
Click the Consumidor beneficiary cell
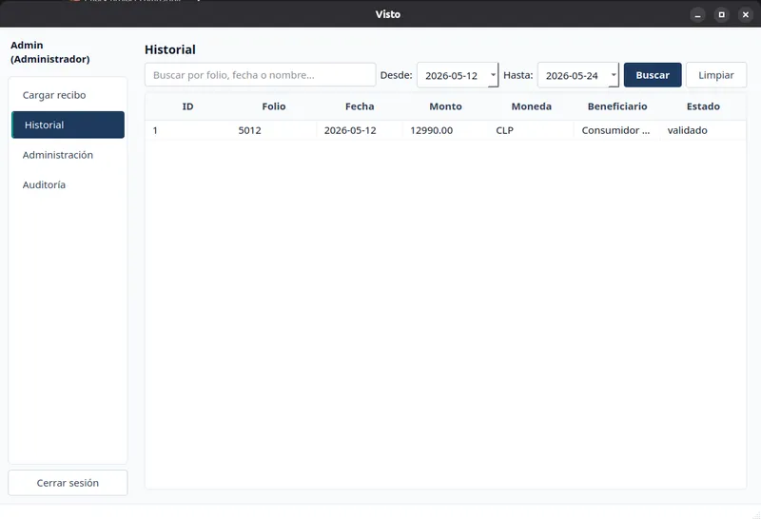coord(616,130)
